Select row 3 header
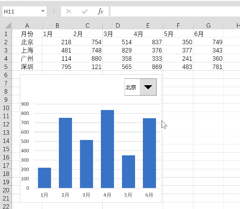The height and width of the screenshot is (209, 240). coord(6,50)
